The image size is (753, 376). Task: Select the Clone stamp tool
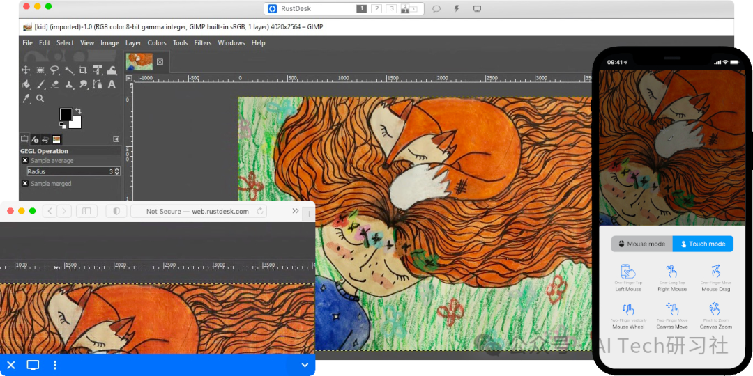[x=69, y=84]
